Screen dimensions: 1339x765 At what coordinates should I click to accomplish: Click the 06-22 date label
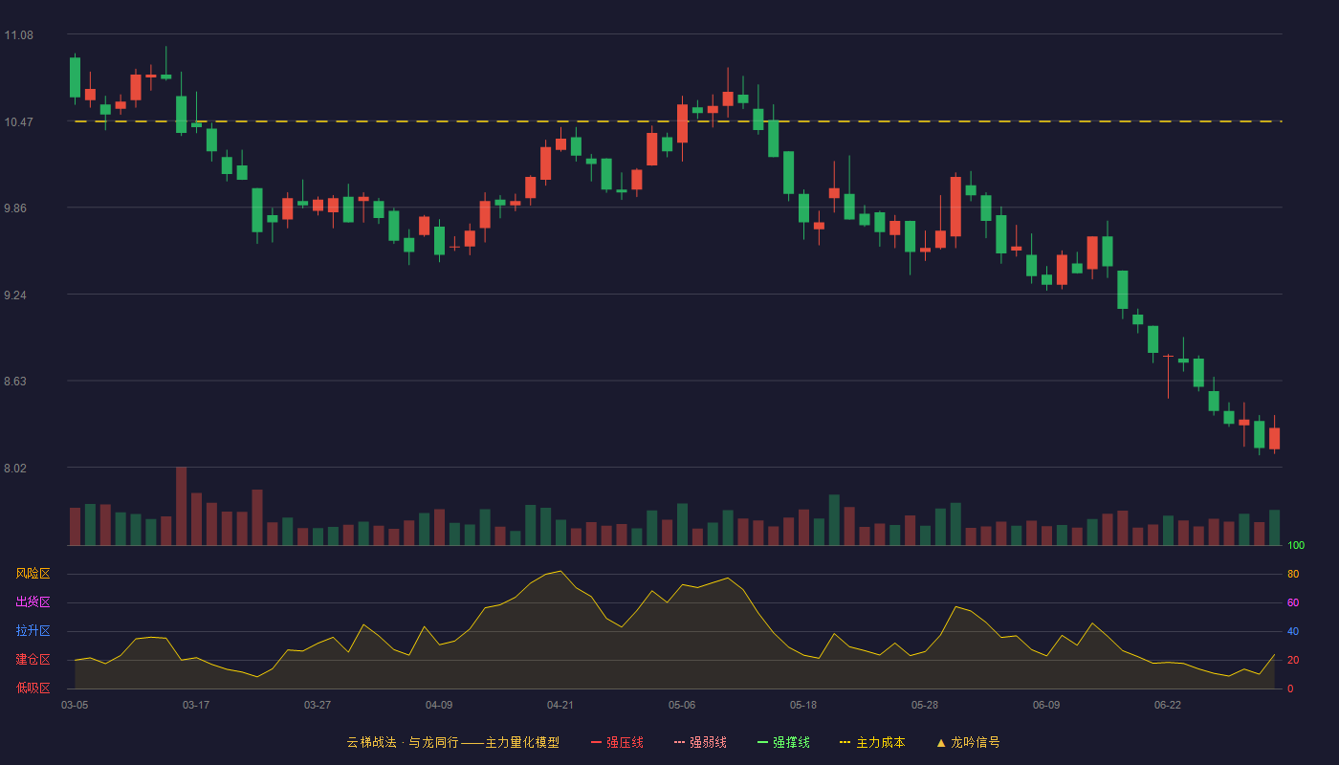[x=1168, y=705]
